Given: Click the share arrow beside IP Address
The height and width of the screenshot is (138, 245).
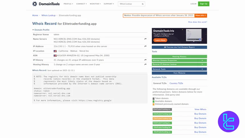Looking at the screenshot, I should [145, 46].
